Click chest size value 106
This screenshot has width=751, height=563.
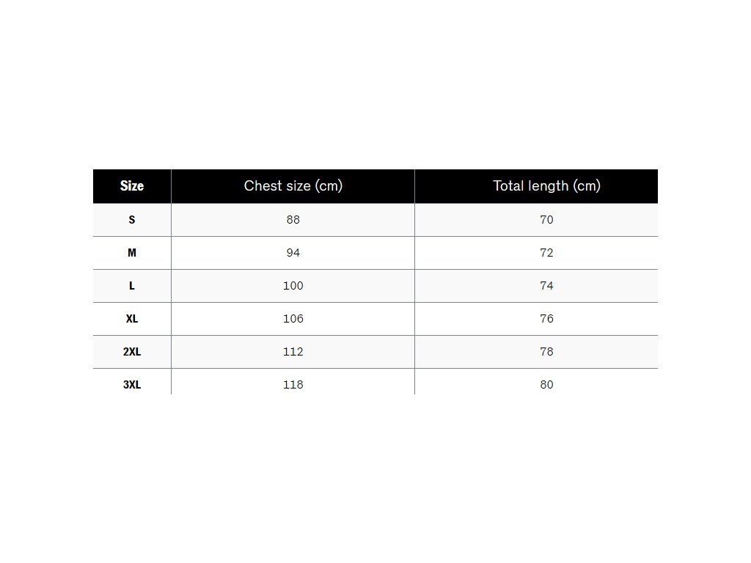click(x=293, y=319)
